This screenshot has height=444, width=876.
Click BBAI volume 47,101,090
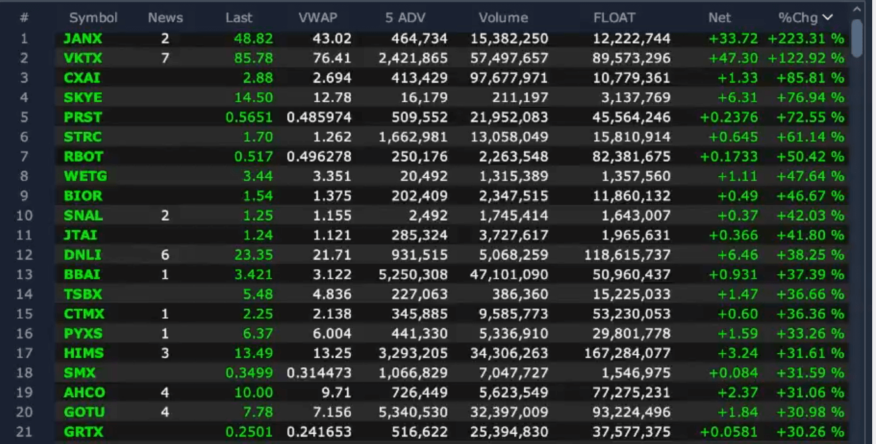pyautogui.click(x=509, y=274)
